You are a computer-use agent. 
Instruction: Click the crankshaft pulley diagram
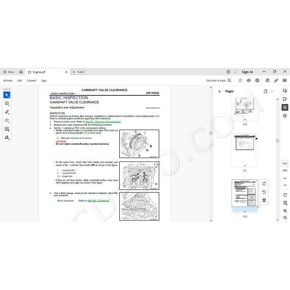139,144
